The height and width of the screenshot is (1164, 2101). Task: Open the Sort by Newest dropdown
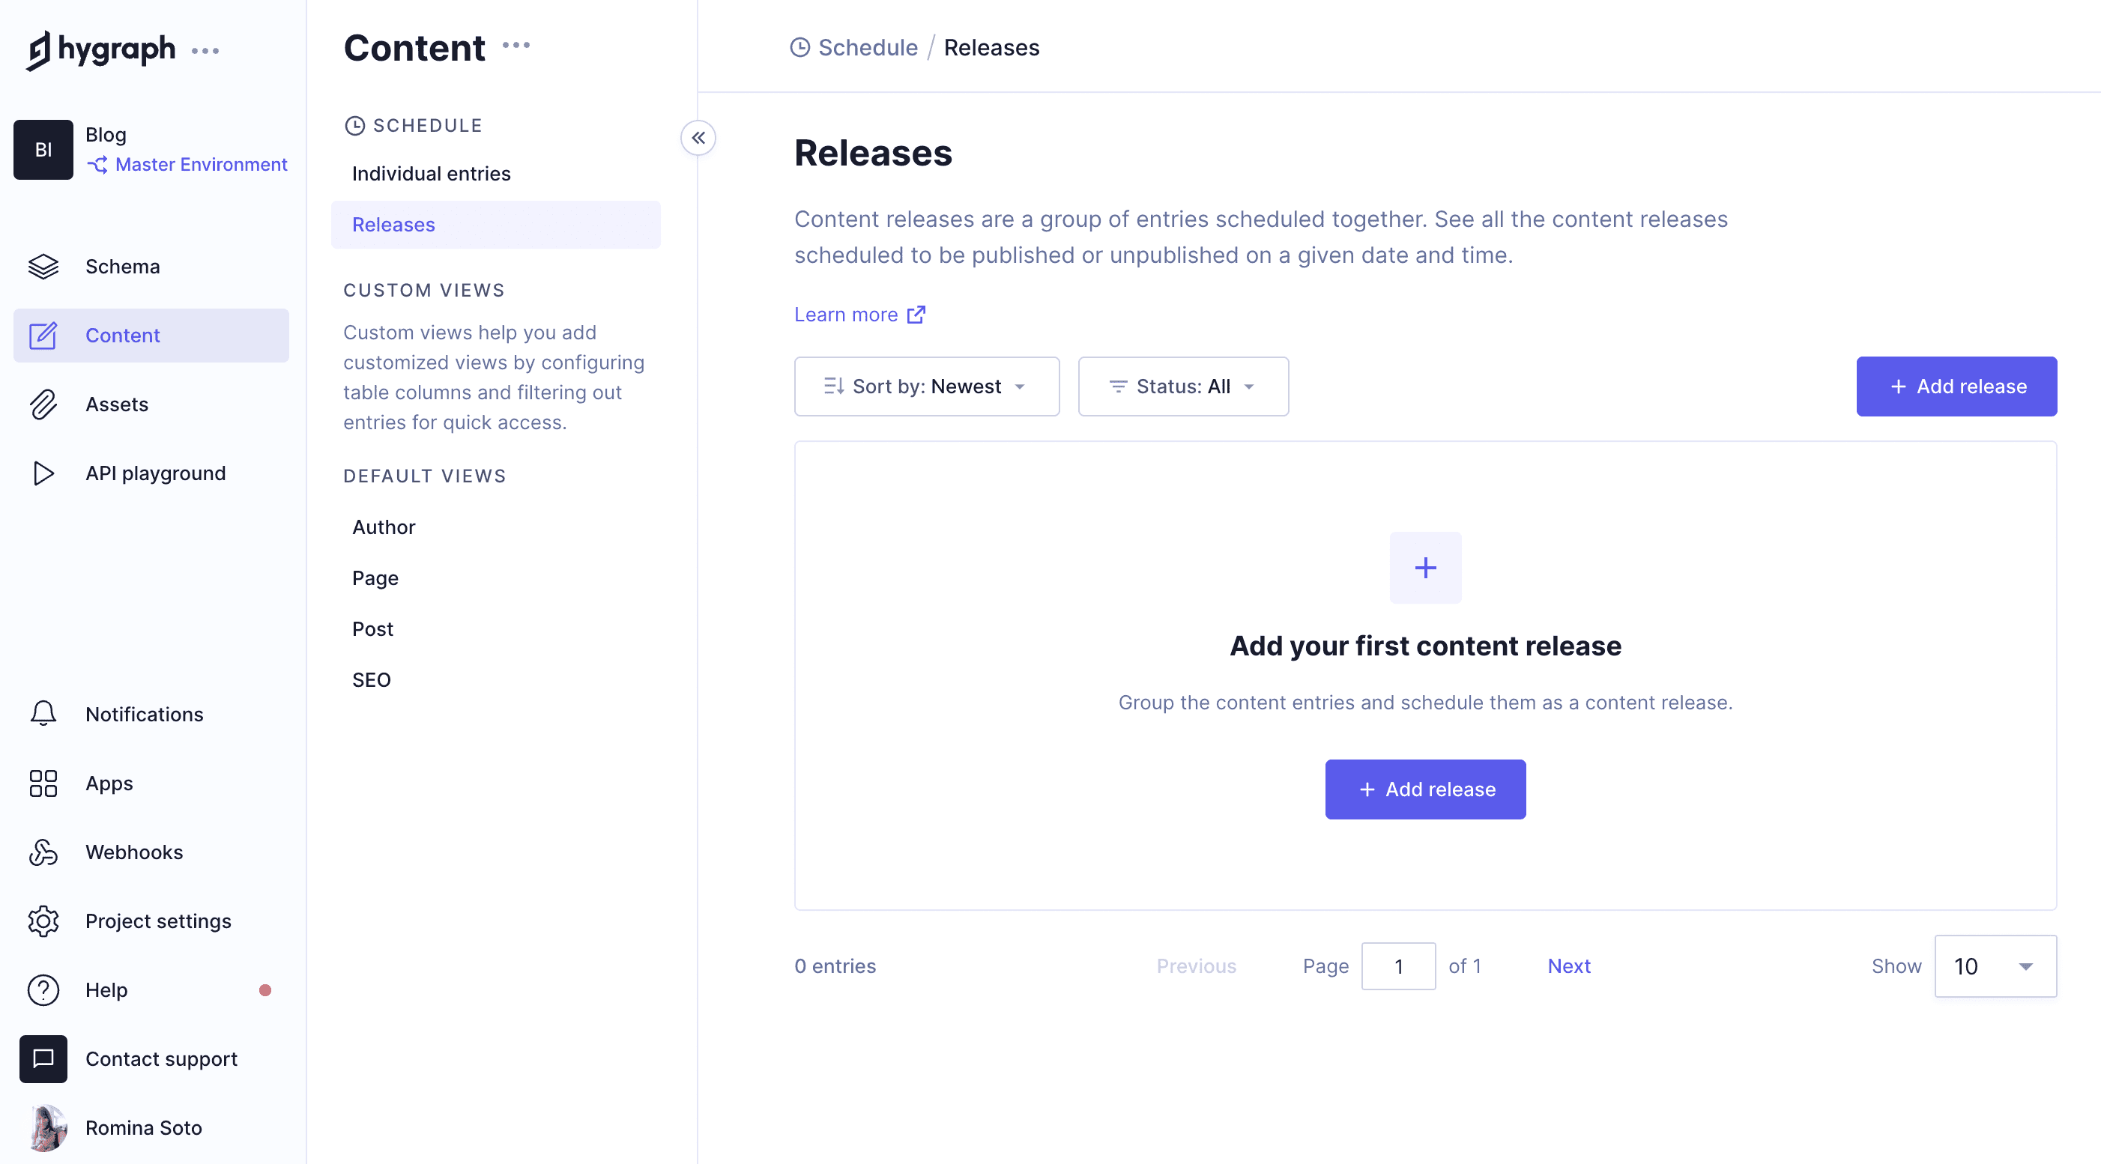coord(925,387)
